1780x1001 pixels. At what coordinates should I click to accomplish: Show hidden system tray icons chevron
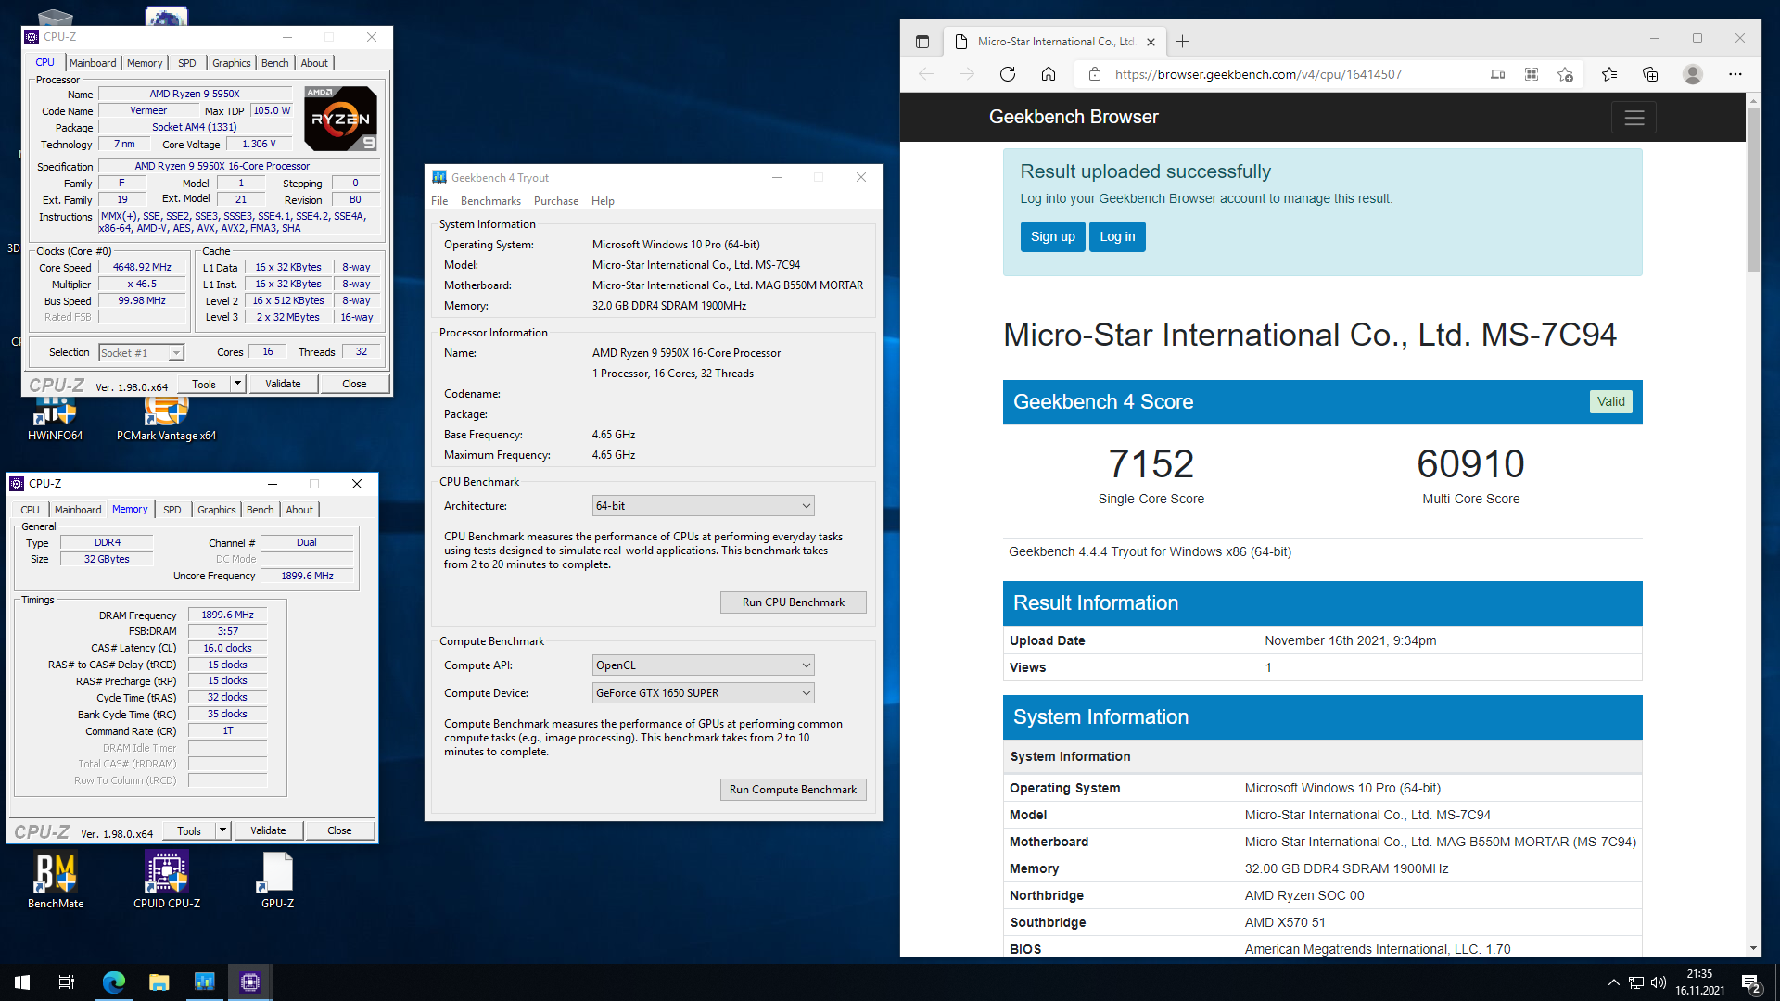1613,982
